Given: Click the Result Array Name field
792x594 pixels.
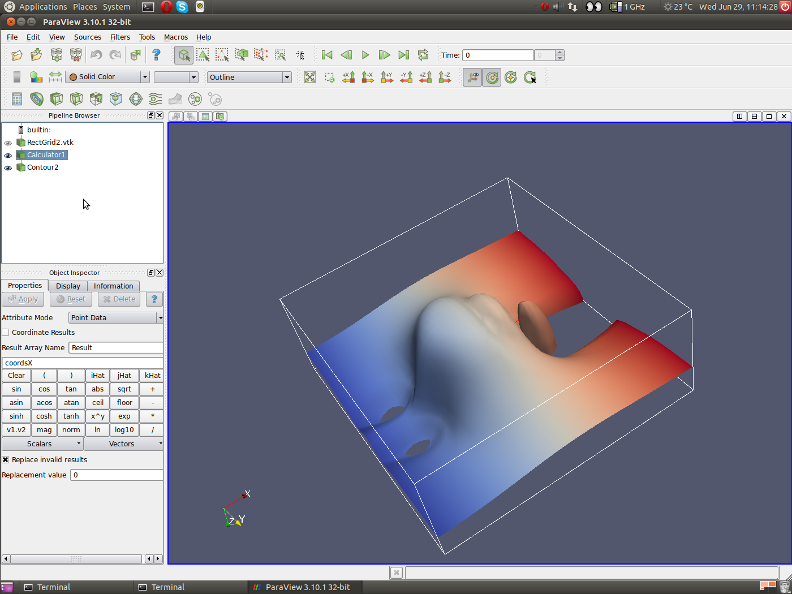Looking at the screenshot, I should coord(116,348).
